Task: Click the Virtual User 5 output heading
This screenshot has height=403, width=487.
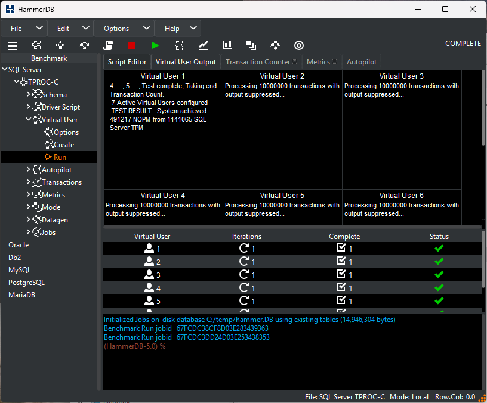Action: coord(282,195)
